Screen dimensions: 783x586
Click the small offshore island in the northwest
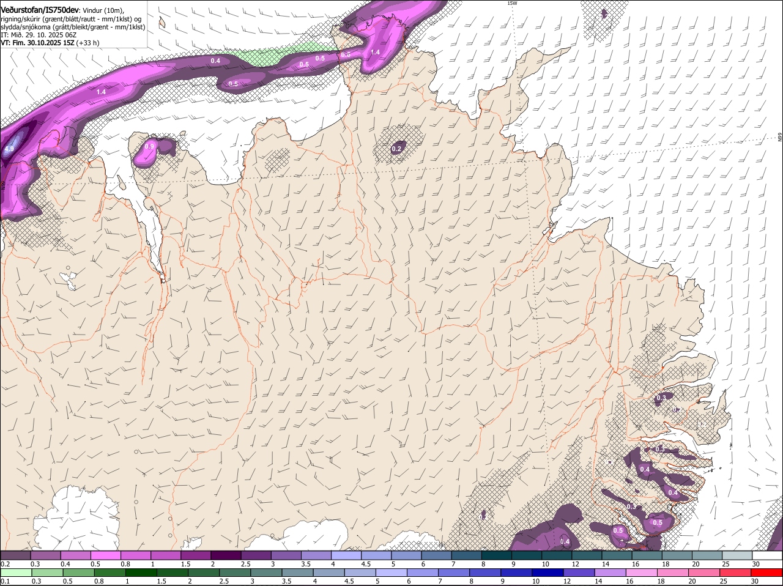tap(162, 21)
